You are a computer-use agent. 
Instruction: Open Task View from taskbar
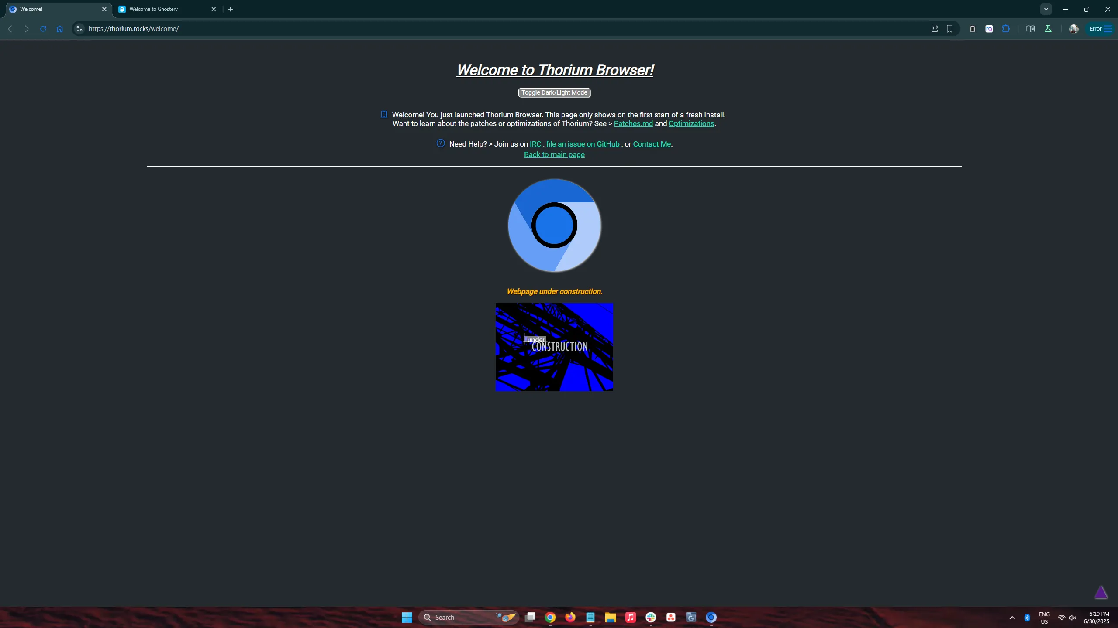click(530, 618)
